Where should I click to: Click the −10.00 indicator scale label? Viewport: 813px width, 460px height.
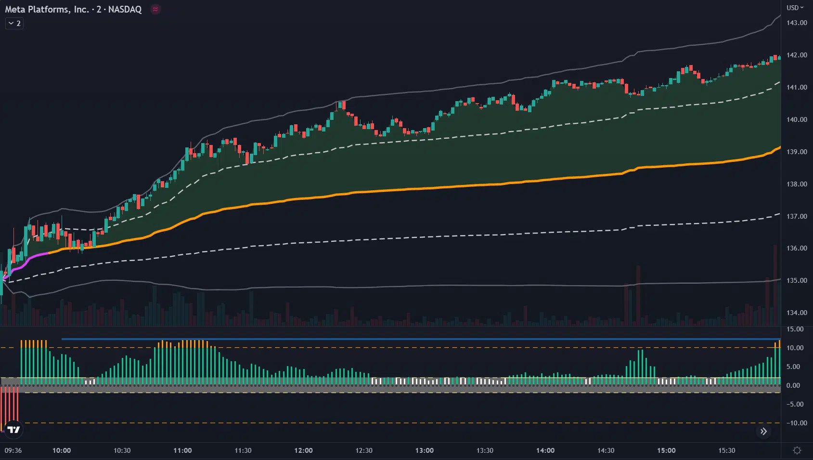pos(796,423)
